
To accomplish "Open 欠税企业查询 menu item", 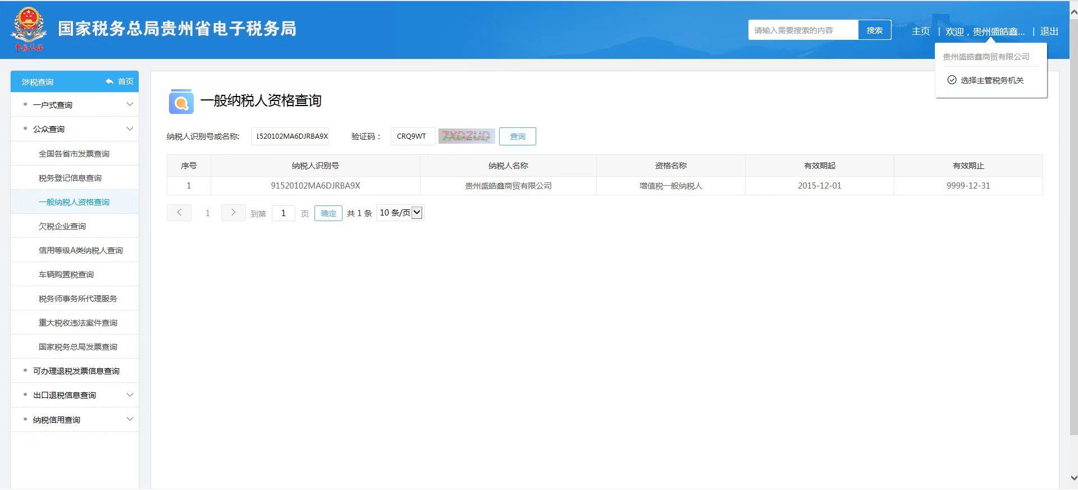I will tap(62, 226).
